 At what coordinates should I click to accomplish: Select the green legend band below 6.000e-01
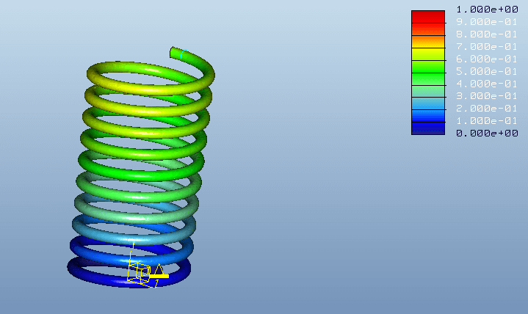pyautogui.click(x=428, y=66)
